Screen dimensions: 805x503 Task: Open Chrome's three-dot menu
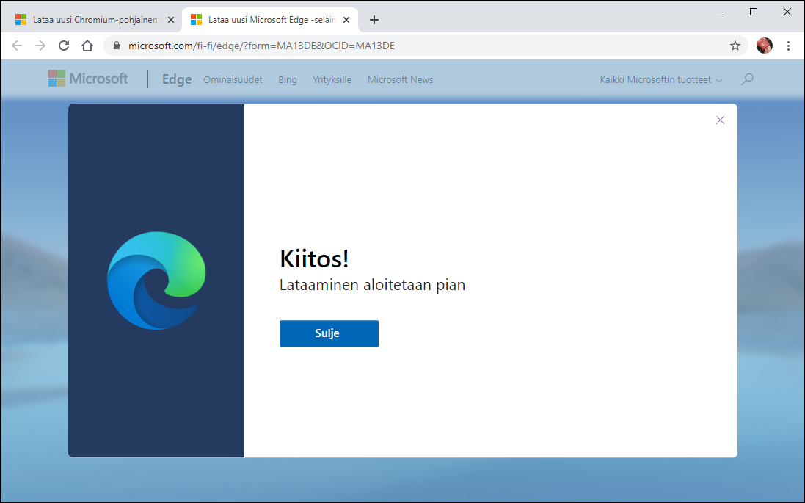click(789, 45)
